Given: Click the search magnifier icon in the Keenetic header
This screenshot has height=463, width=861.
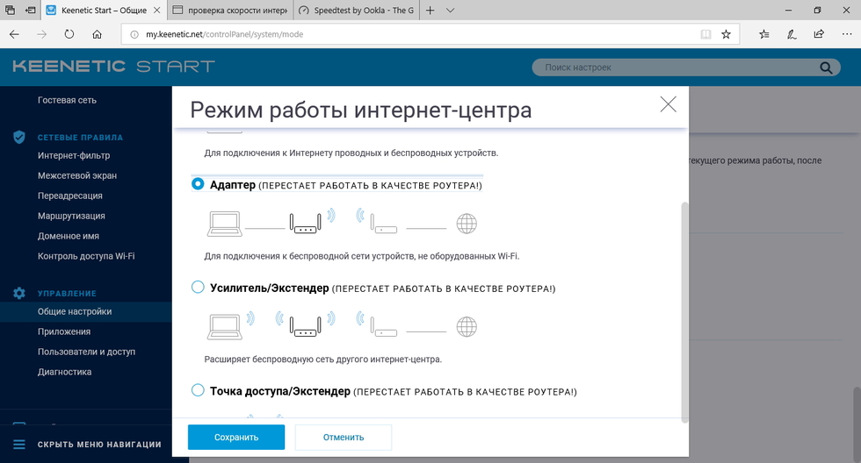Looking at the screenshot, I should [x=825, y=68].
